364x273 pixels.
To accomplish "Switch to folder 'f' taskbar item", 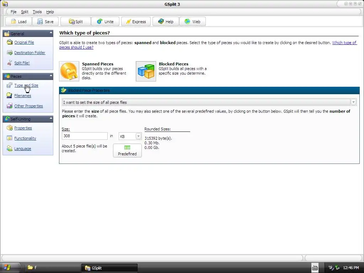I will [53, 268].
